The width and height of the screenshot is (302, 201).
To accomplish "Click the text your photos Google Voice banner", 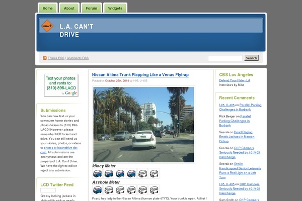I will [61, 85].
